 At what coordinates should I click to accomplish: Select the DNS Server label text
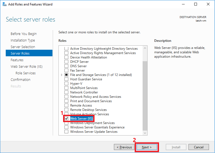(x=78, y=66)
